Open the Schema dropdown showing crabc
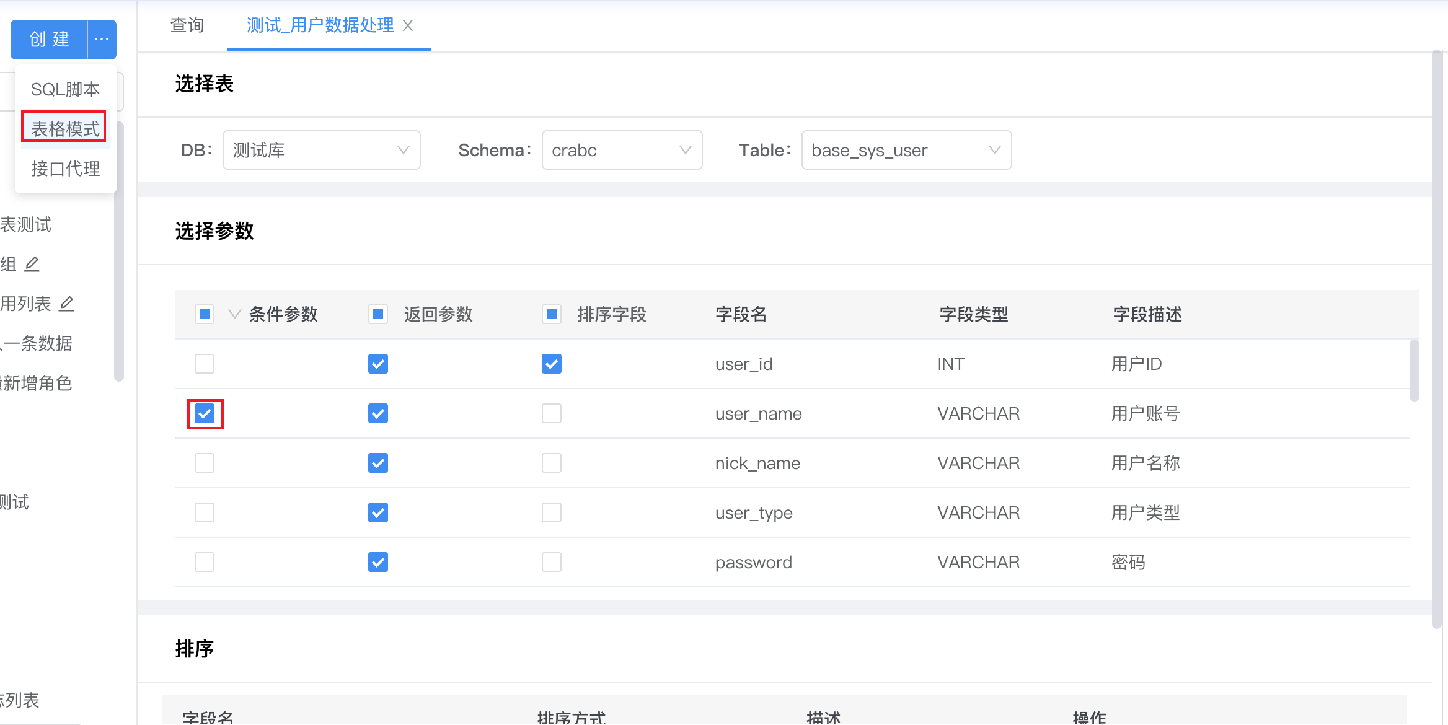The width and height of the screenshot is (1448, 725). coord(622,150)
